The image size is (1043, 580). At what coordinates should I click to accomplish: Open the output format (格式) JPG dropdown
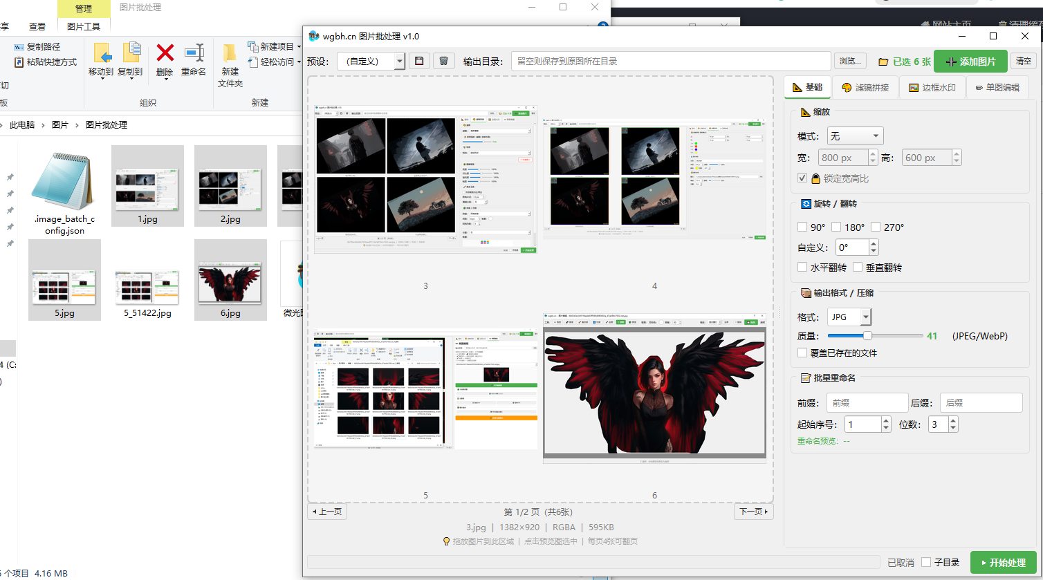[x=849, y=317]
